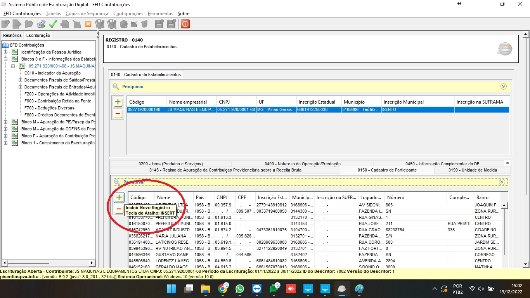Screen dimensions: 530x298
Task: Click the gears with play arrow toolbar icon
Action: 41,24
